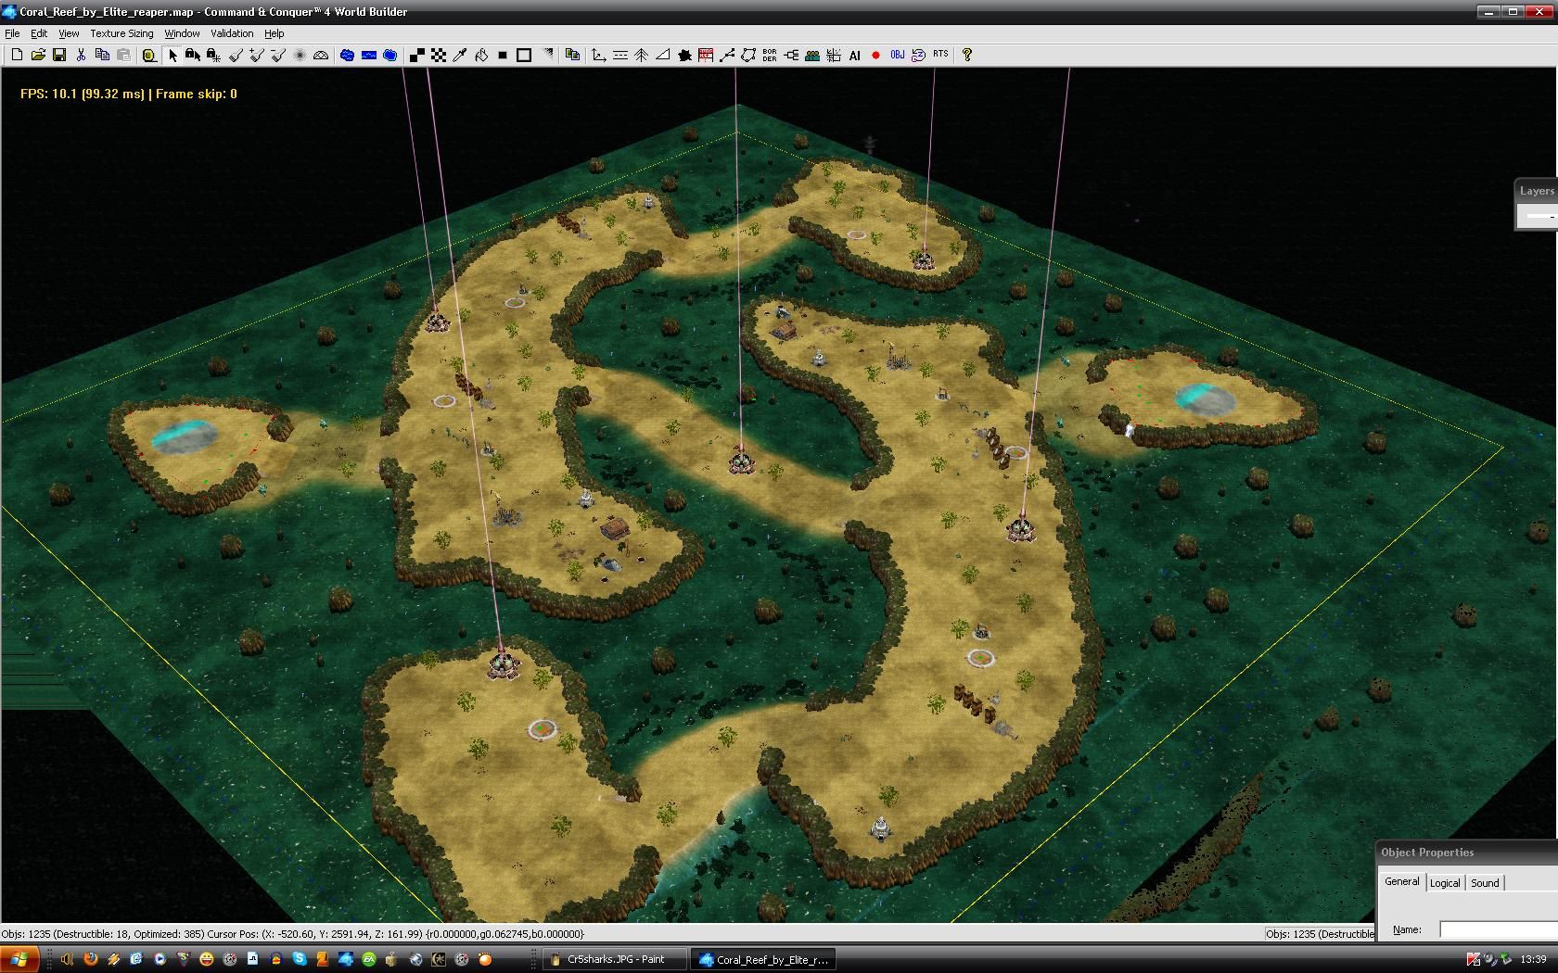Switch to General tab in Object Properties
1558x973 pixels.
pyautogui.click(x=1401, y=881)
